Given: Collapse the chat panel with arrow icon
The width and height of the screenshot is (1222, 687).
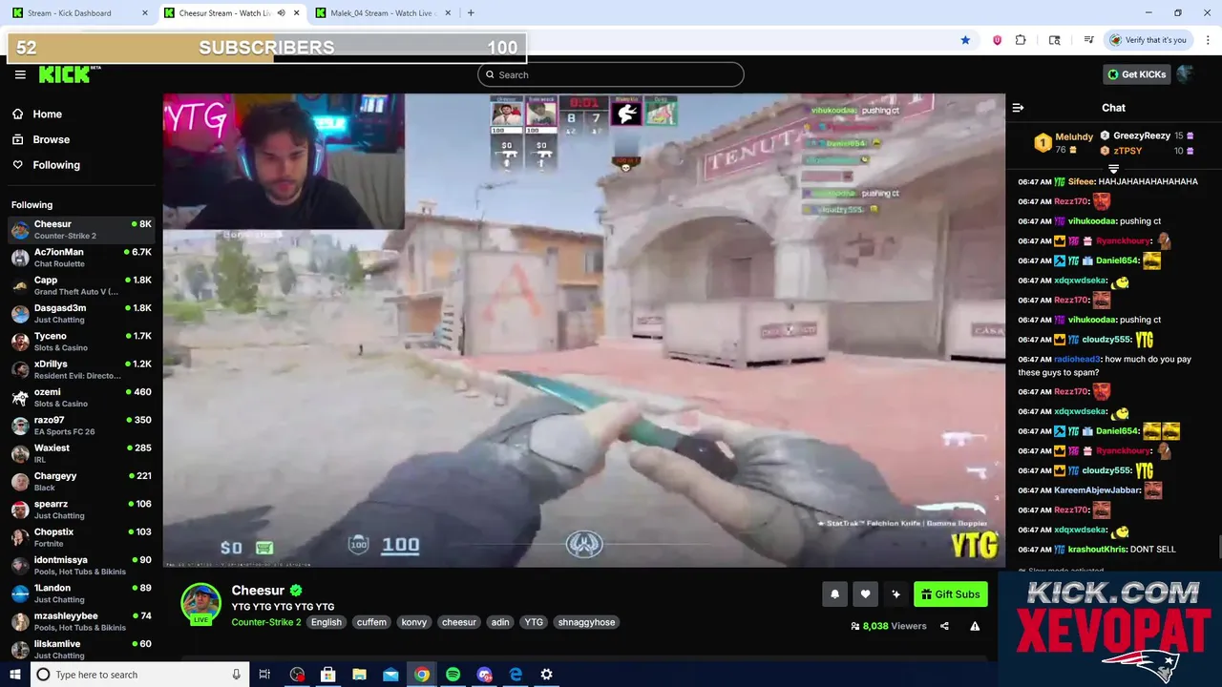Looking at the screenshot, I should click(1018, 108).
